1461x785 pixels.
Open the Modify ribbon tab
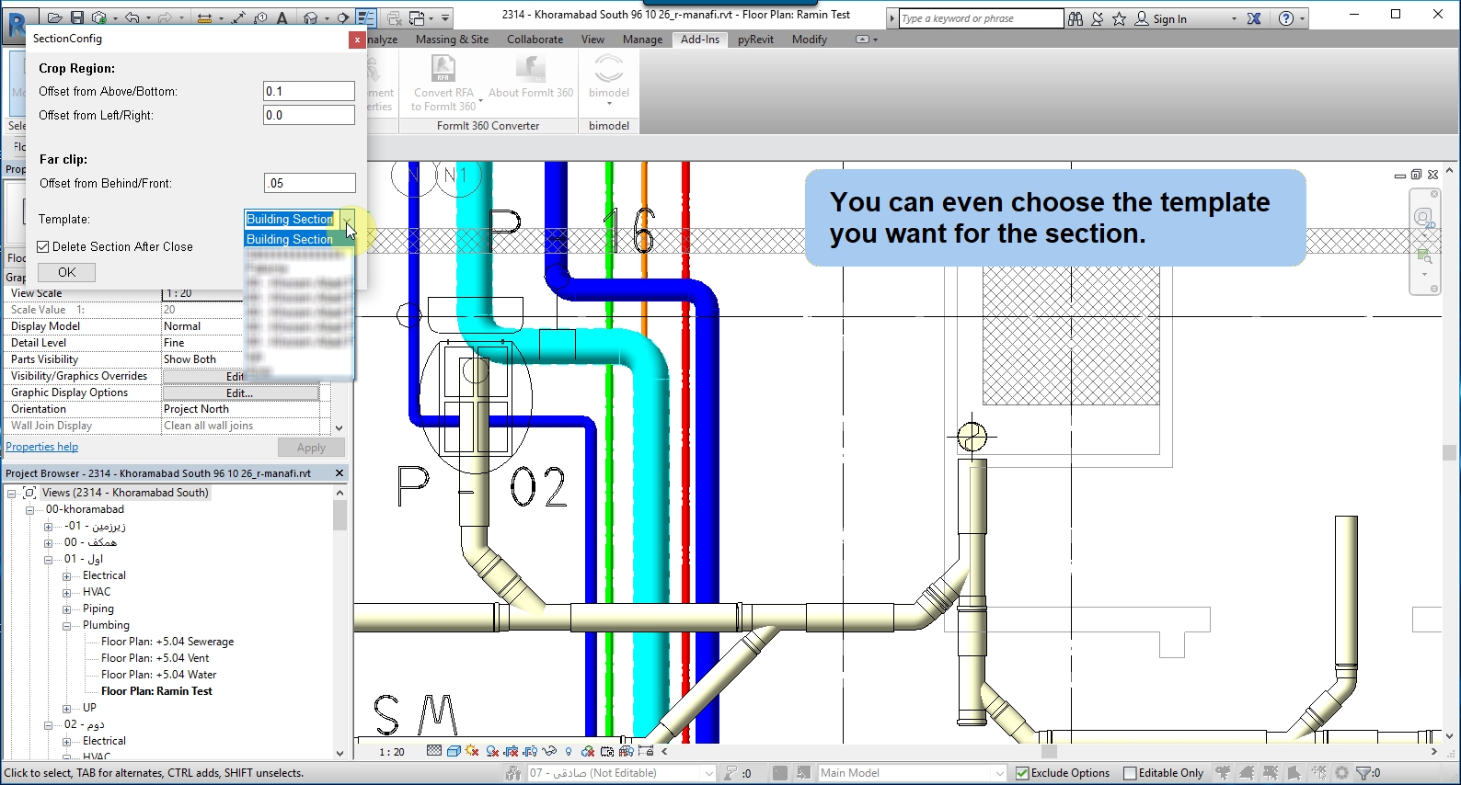click(x=810, y=40)
